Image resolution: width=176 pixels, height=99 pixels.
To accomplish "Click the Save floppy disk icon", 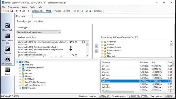I will pyautogui.click(x=12, y=11).
